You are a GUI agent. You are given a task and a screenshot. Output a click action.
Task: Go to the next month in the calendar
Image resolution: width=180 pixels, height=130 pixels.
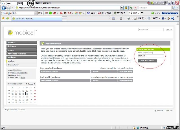pyautogui.click(x=35, y=84)
